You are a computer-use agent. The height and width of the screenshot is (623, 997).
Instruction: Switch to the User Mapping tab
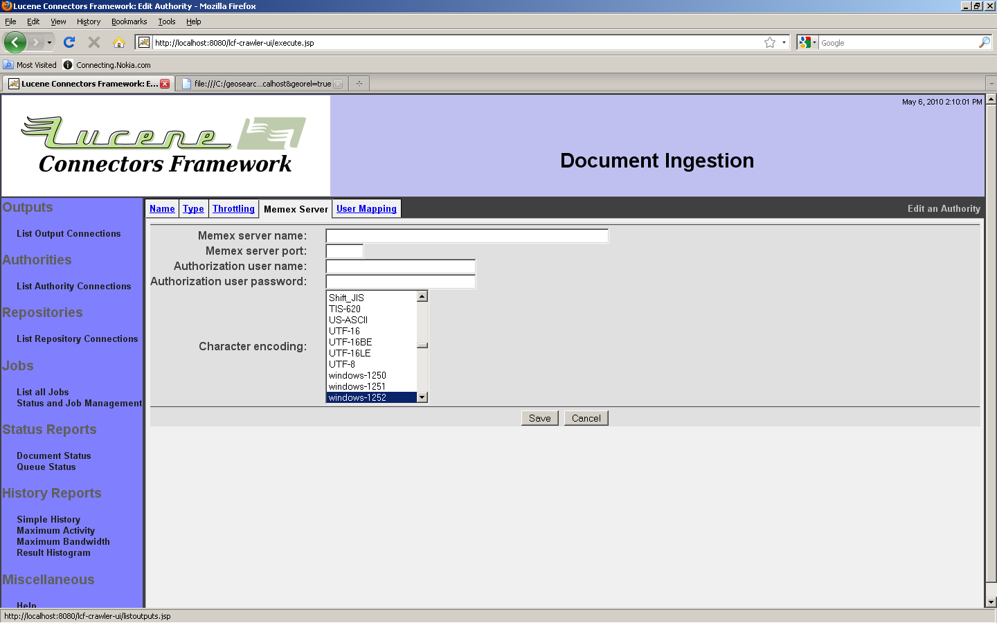366,208
